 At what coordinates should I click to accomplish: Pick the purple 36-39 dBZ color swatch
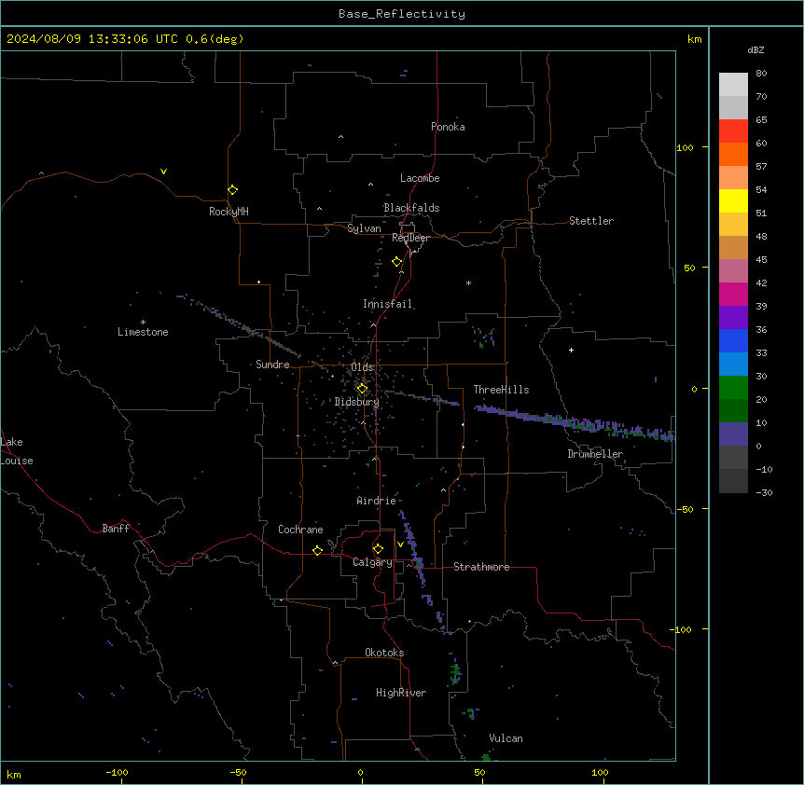(733, 318)
